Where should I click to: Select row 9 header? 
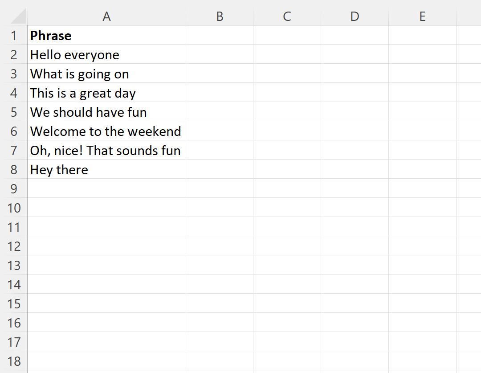(14, 189)
